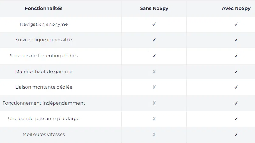The height and width of the screenshot is (143, 255).
Task: Click the X mark for Fonctionnement indépendamment
Action: click(x=154, y=103)
